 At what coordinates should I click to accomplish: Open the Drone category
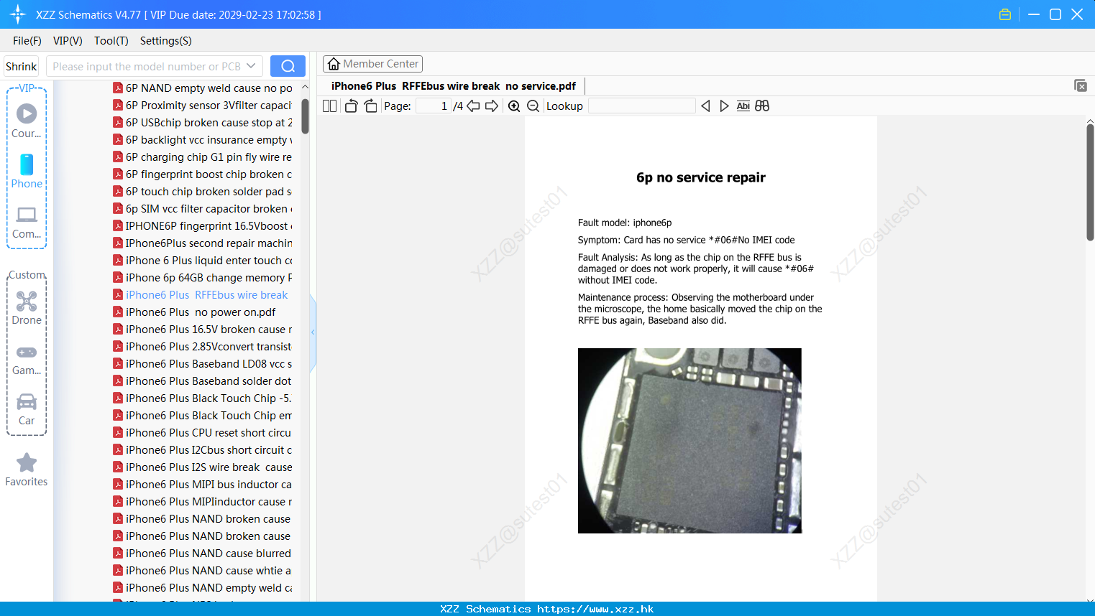[x=27, y=307]
